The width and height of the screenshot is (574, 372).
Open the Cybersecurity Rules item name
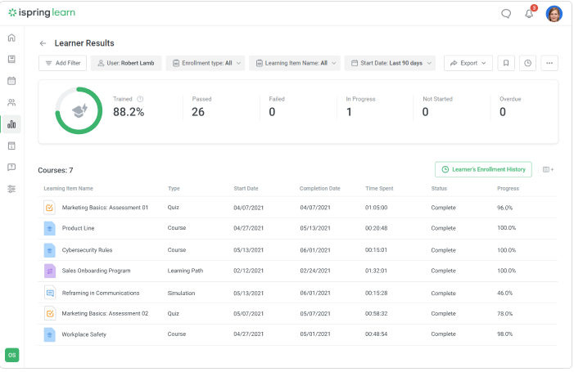tap(87, 250)
